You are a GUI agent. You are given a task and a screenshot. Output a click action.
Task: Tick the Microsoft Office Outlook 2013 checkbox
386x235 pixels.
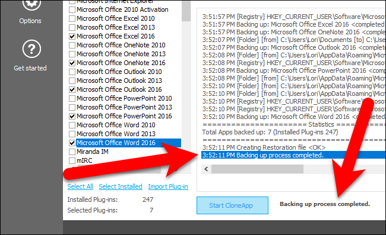72,81
